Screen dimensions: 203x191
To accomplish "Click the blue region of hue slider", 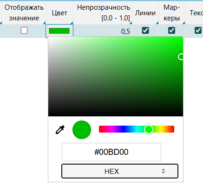I will (124, 129).
